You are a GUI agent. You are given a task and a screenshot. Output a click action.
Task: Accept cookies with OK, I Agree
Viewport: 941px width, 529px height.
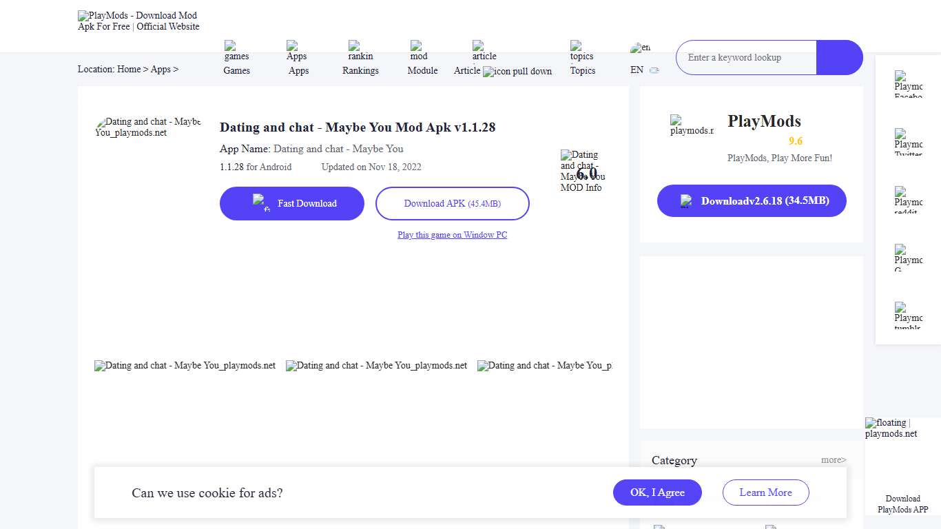pos(657,492)
